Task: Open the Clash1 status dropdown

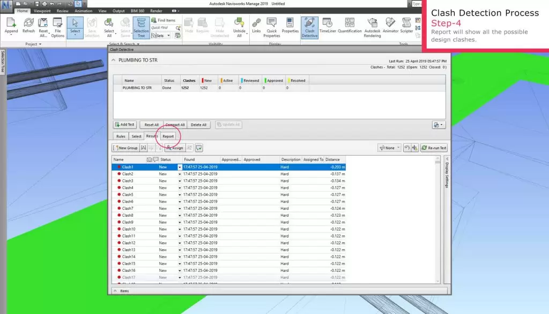Action: pos(180,167)
